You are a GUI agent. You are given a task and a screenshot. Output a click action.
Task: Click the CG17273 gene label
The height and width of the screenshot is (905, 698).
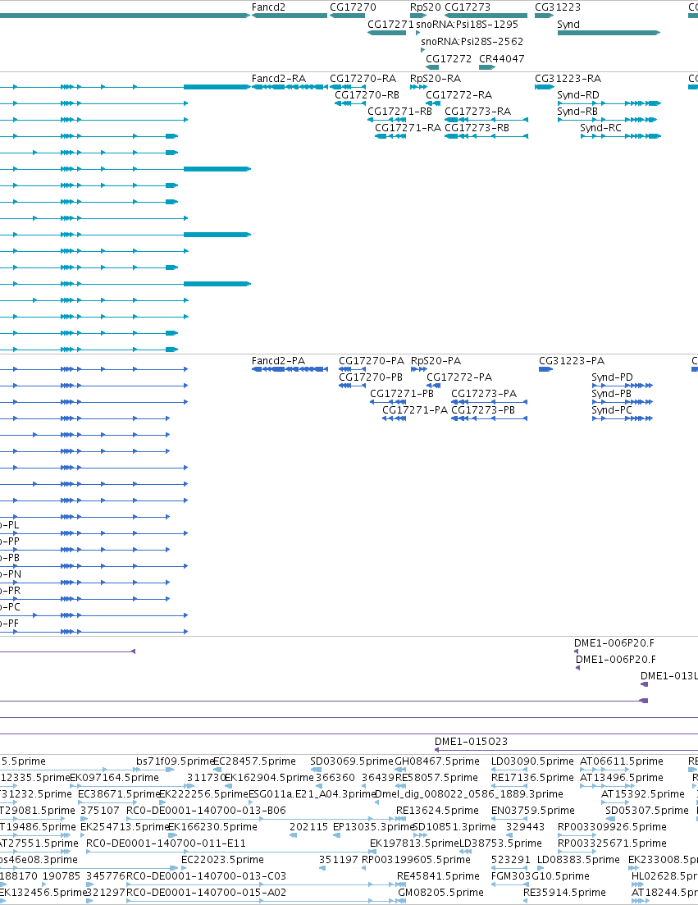click(x=468, y=7)
